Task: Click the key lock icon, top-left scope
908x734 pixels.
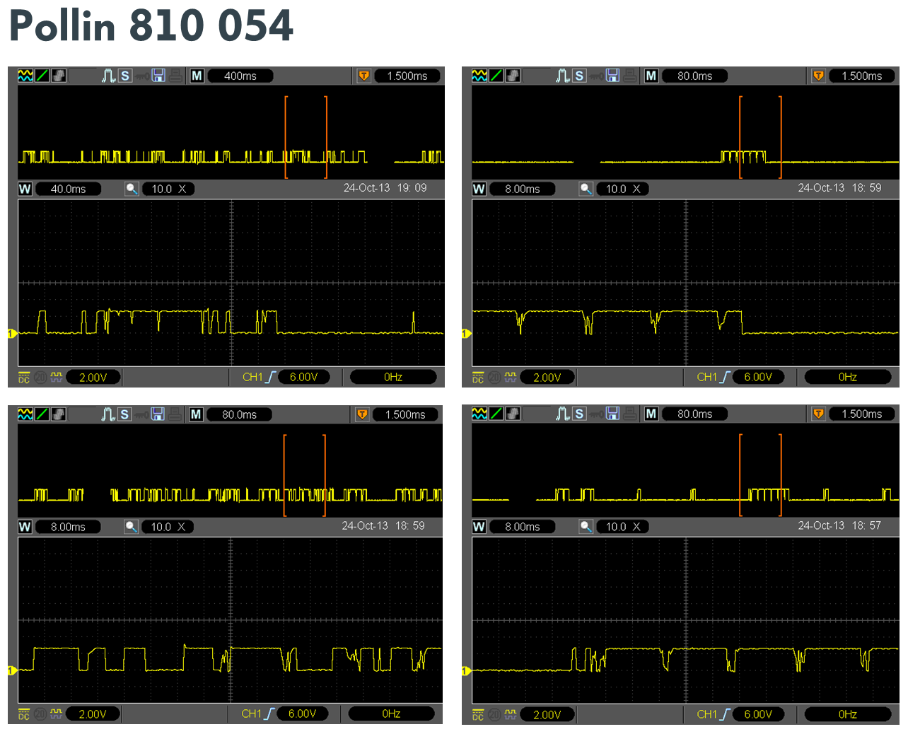Action: point(142,76)
